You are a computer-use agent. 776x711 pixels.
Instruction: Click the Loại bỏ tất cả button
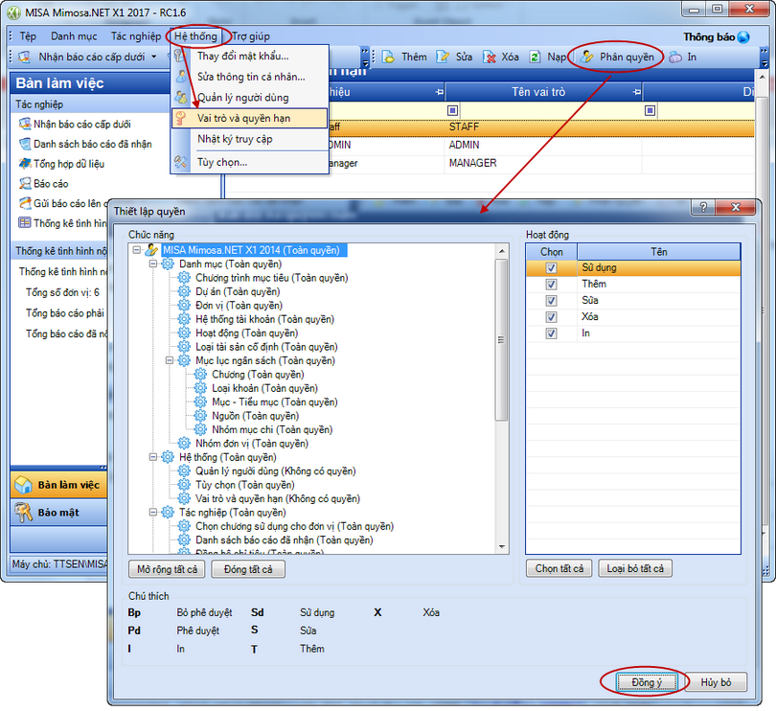tap(635, 568)
